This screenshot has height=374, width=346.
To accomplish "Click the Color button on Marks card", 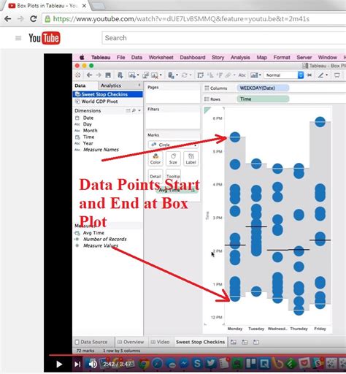I will pos(155,159).
